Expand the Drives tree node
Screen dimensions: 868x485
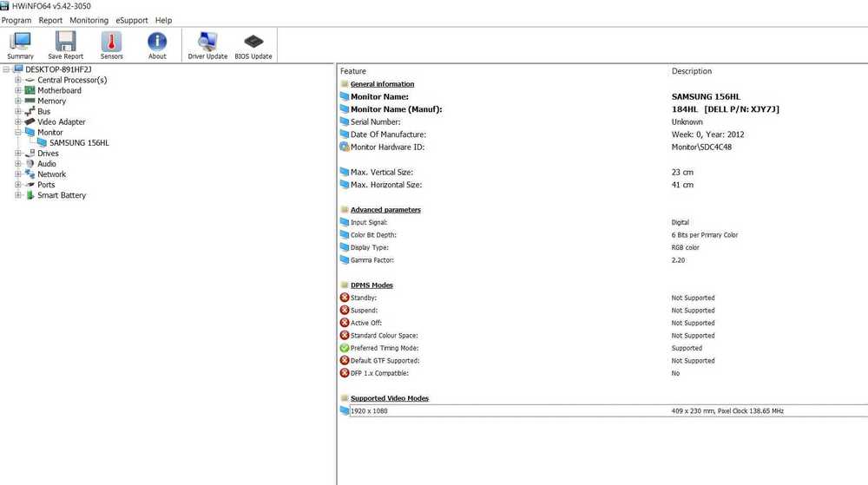coord(17,154)
